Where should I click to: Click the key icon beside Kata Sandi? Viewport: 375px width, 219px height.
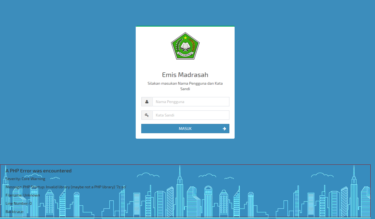tap(147, 115)
